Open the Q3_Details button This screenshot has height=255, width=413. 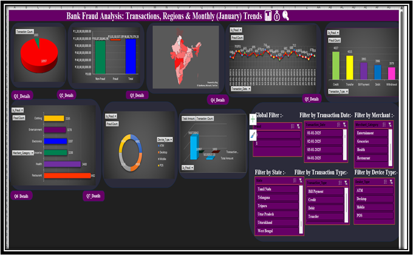click(x=137, y=95)
